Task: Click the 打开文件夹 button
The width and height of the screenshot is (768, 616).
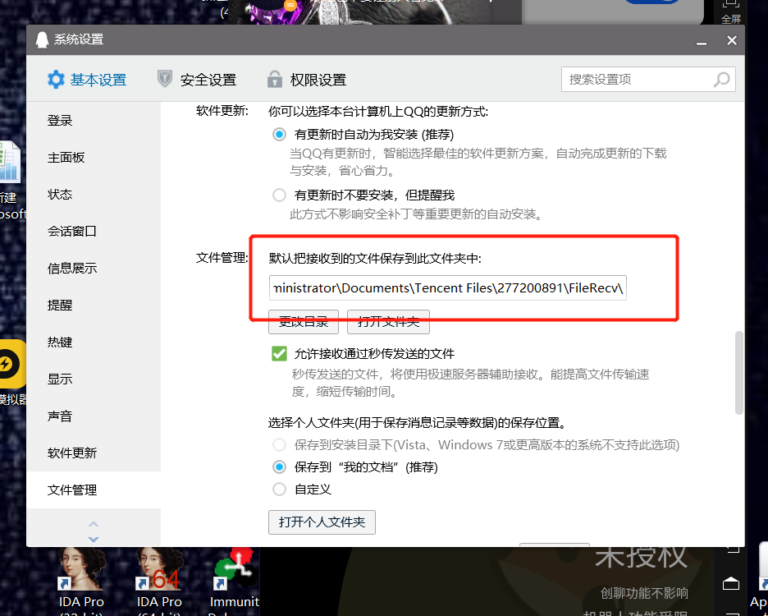Action: click(x=388, y=322)
